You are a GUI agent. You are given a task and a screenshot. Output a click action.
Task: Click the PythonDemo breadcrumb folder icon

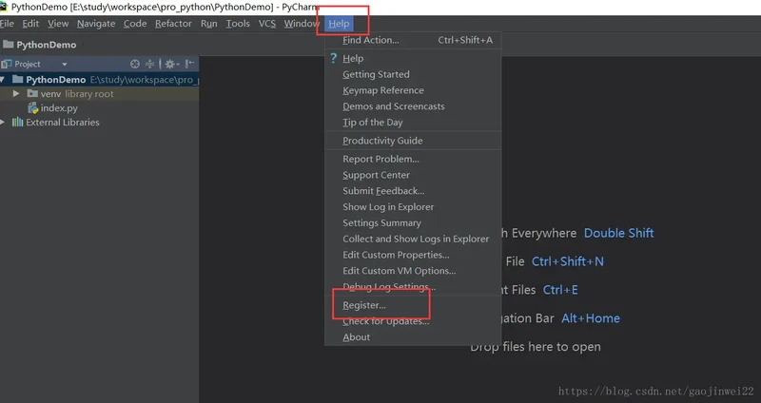tap(9, 45)
